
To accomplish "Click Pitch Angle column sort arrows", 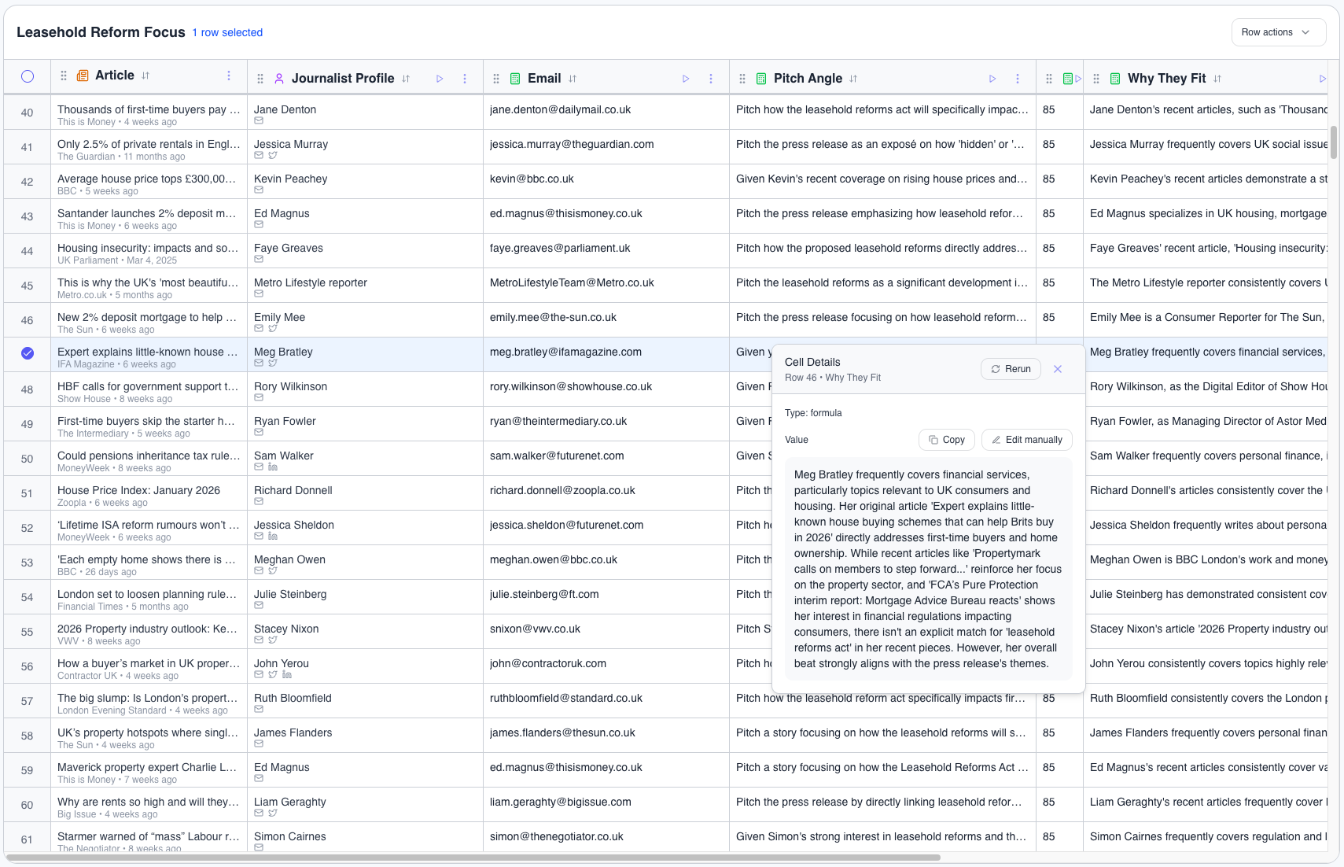I will 853,79.
